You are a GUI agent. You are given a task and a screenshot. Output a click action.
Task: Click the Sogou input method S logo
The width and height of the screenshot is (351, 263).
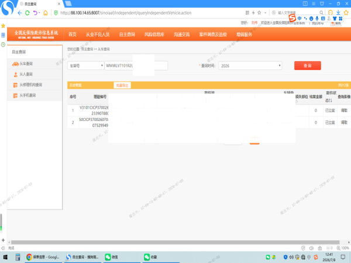(292, 18)
